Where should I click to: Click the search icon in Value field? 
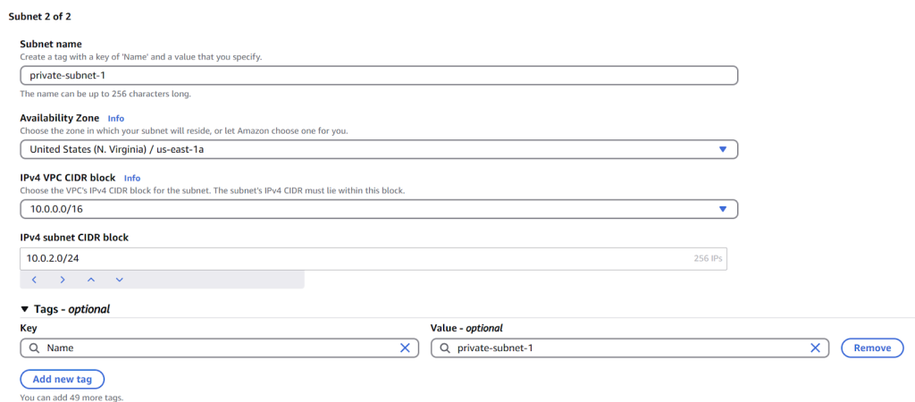pyautogui.click(x=445, y=348)
